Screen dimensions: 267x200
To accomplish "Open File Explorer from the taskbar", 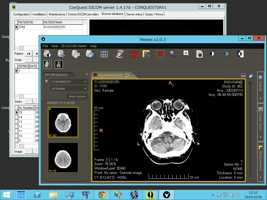I will (53, 195).
